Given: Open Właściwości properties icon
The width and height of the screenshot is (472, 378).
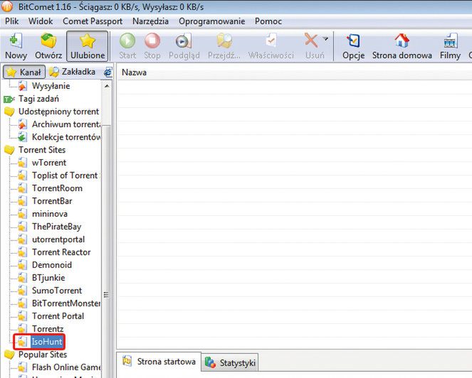Looking at the screenshot, I should [271, 41].
